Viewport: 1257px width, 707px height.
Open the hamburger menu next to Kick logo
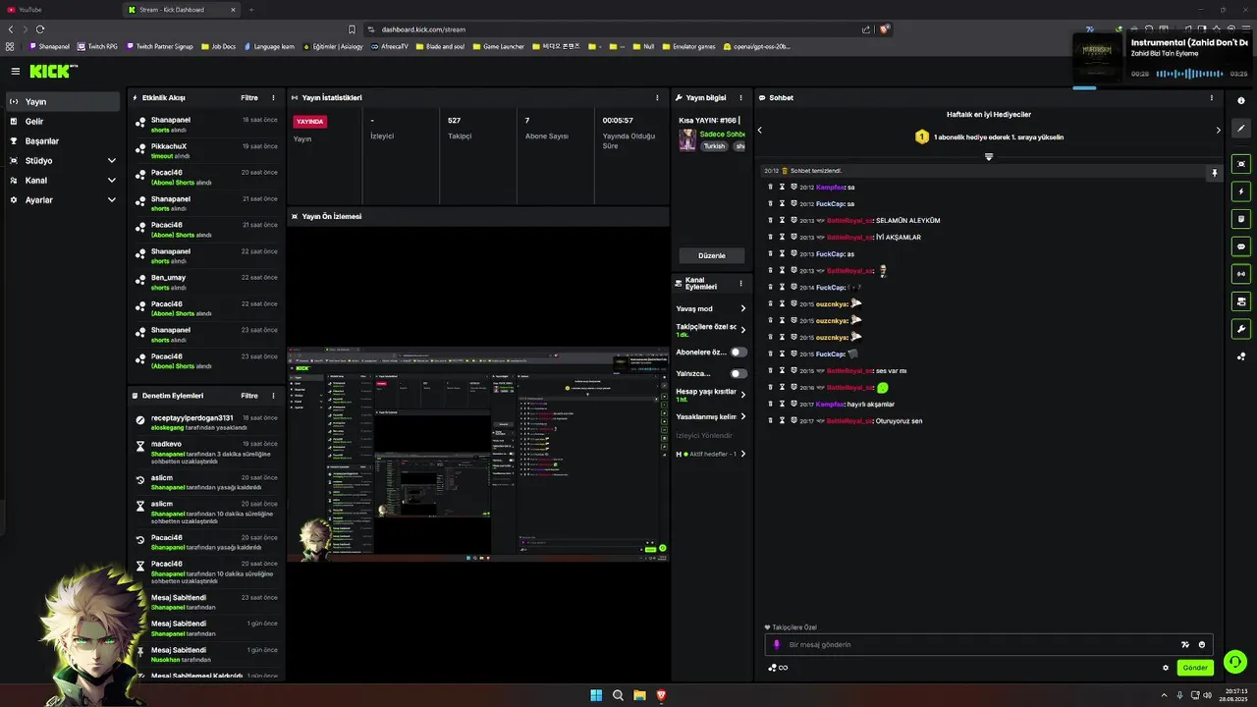click(x=16, y=71)
